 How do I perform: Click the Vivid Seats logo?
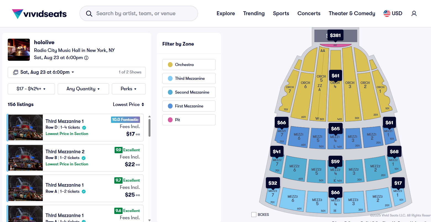click(39, 14)
